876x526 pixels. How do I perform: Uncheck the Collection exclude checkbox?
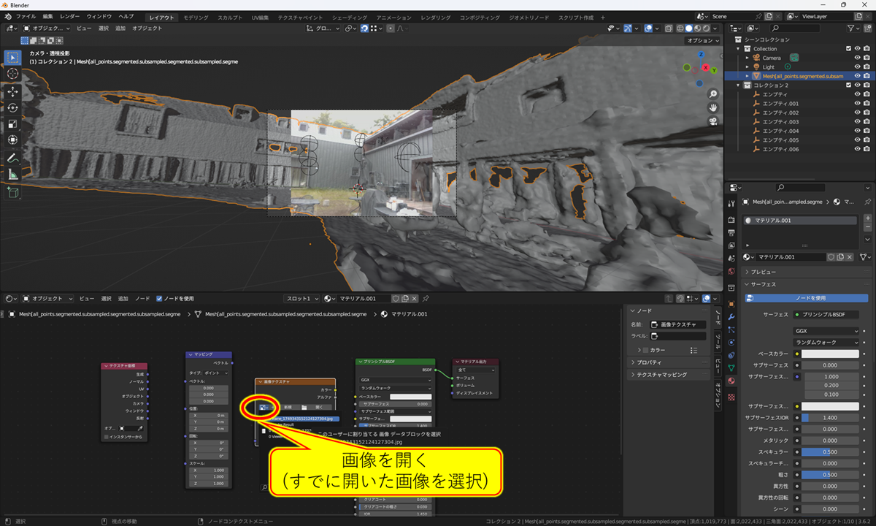click(847, 49)
